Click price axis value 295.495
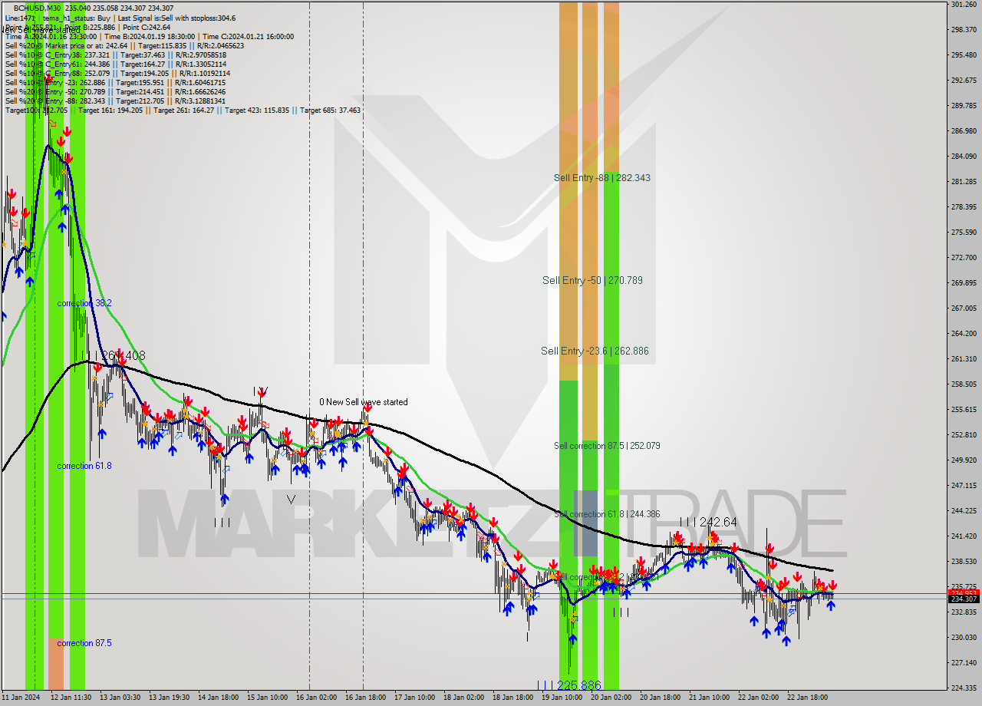Image resolution: width=982 pixels, height=706 pixels. pyautogui.click(x=964, y=55)
